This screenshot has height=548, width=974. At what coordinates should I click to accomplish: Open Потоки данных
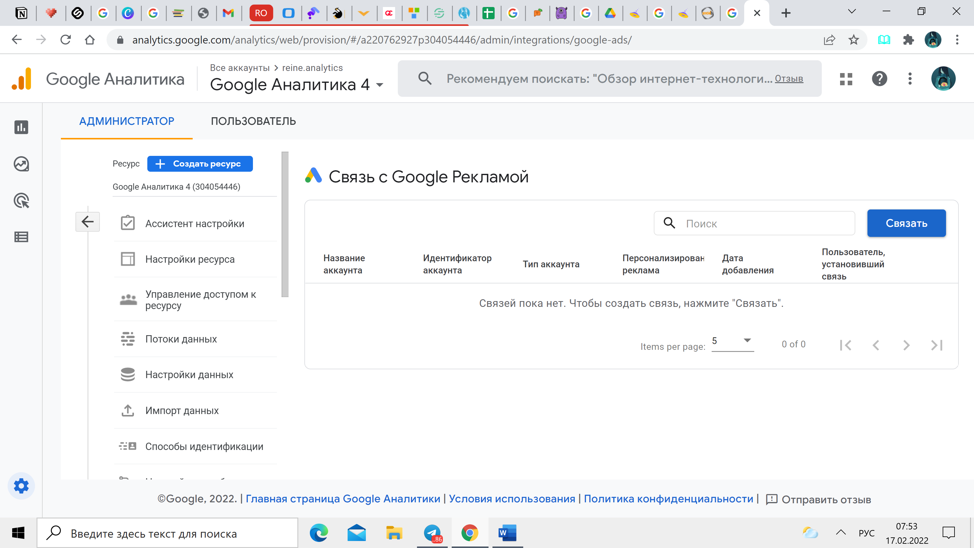click(x=195, y=339)
